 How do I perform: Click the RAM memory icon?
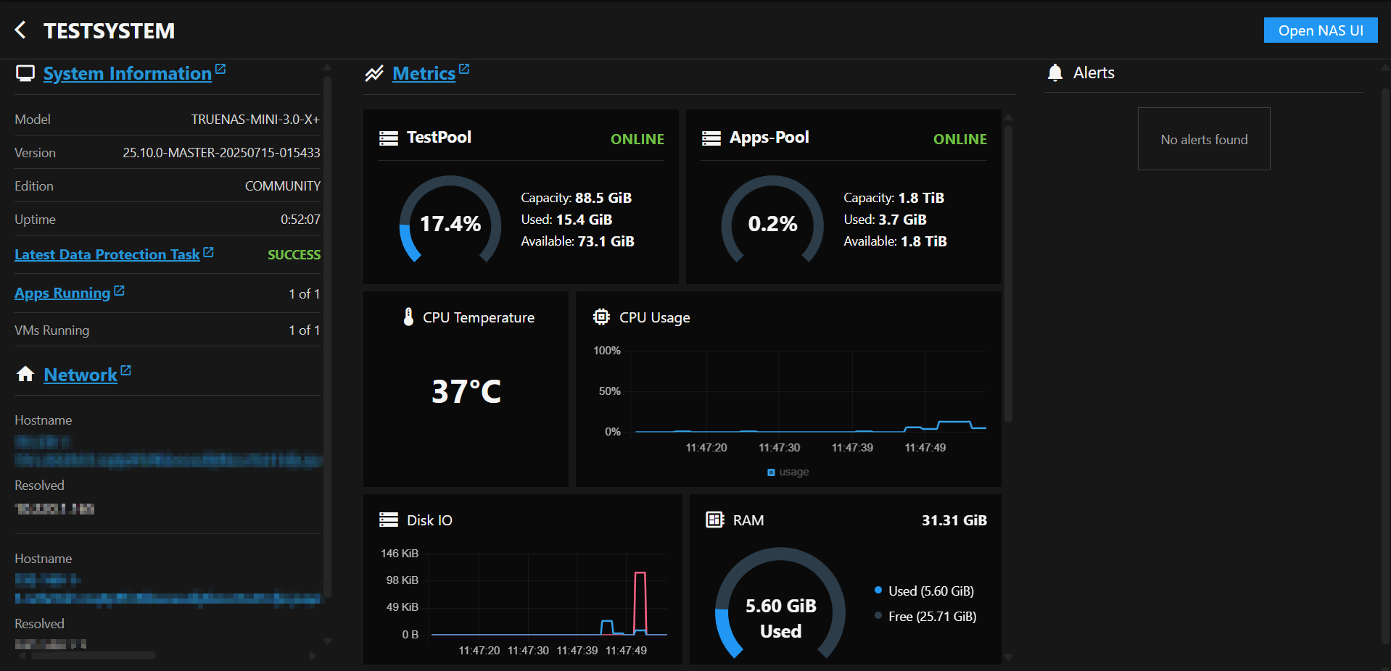point(714,520)
